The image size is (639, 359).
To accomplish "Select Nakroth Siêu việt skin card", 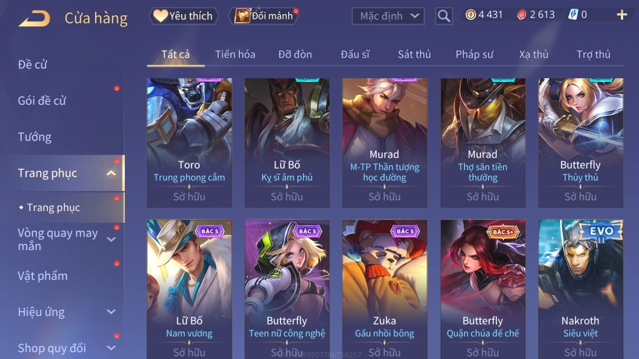I will pyautogui.click(x=580, y=289).
